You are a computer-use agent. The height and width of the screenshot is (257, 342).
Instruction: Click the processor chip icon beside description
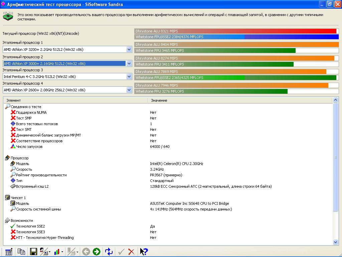coord(8,17)
